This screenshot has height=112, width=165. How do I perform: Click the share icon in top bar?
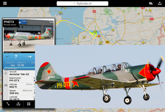pos(160,4)
